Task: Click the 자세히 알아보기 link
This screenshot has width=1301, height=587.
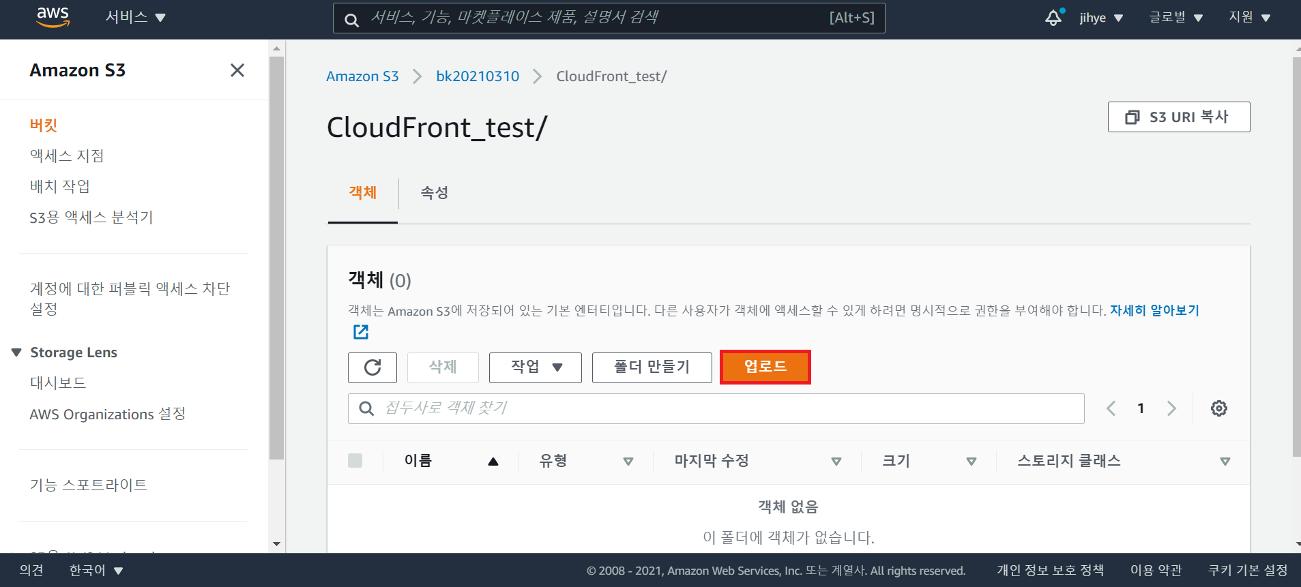Action: tap(1154, 310)
